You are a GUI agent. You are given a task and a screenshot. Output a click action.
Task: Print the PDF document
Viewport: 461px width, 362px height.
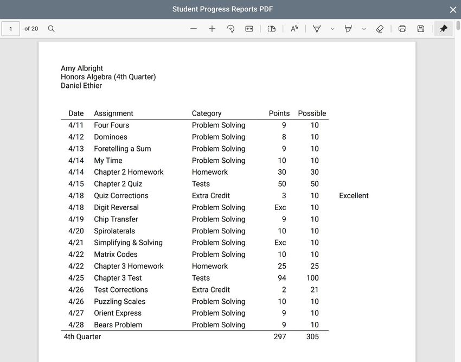pos(402,29)
